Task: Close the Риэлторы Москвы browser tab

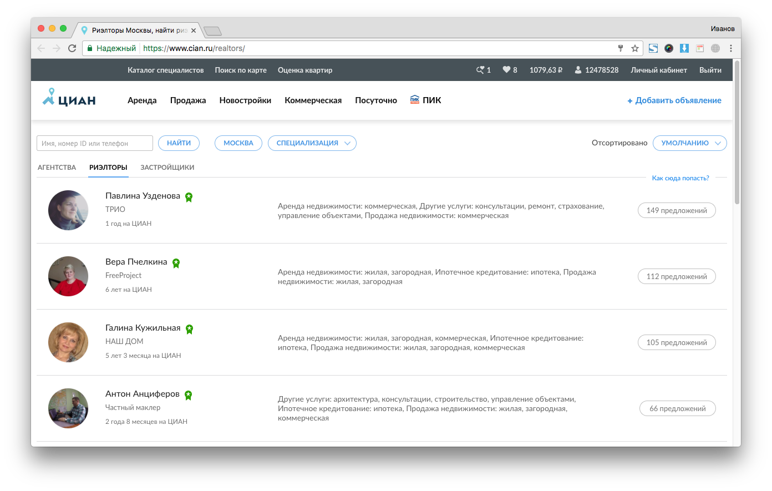Action: (x=194, y=31)
